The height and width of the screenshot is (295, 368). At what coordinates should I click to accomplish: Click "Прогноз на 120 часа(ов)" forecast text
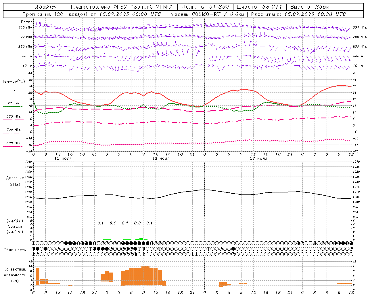pyautogui.click(x=56, y=14)
